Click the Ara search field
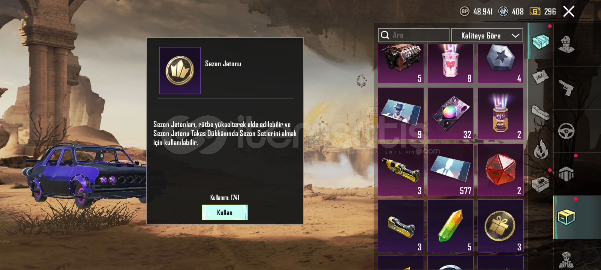The width and height of the screenshot is (601, 270). [x=413, y=35]
